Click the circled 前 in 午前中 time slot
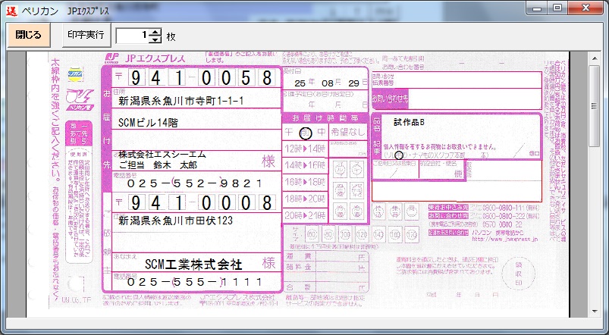The height and width of the screenshot is (335, 609). (x=306, y=133)
